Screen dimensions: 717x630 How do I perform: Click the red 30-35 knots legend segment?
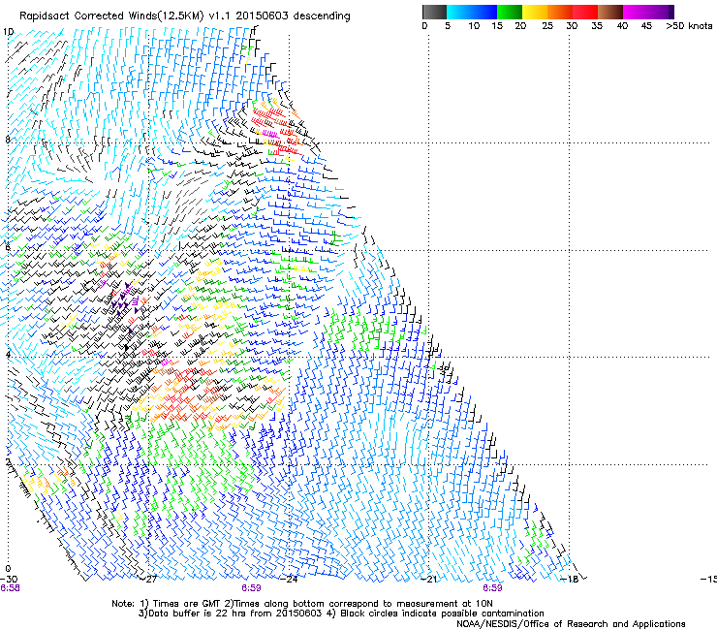tap(585, 12)
